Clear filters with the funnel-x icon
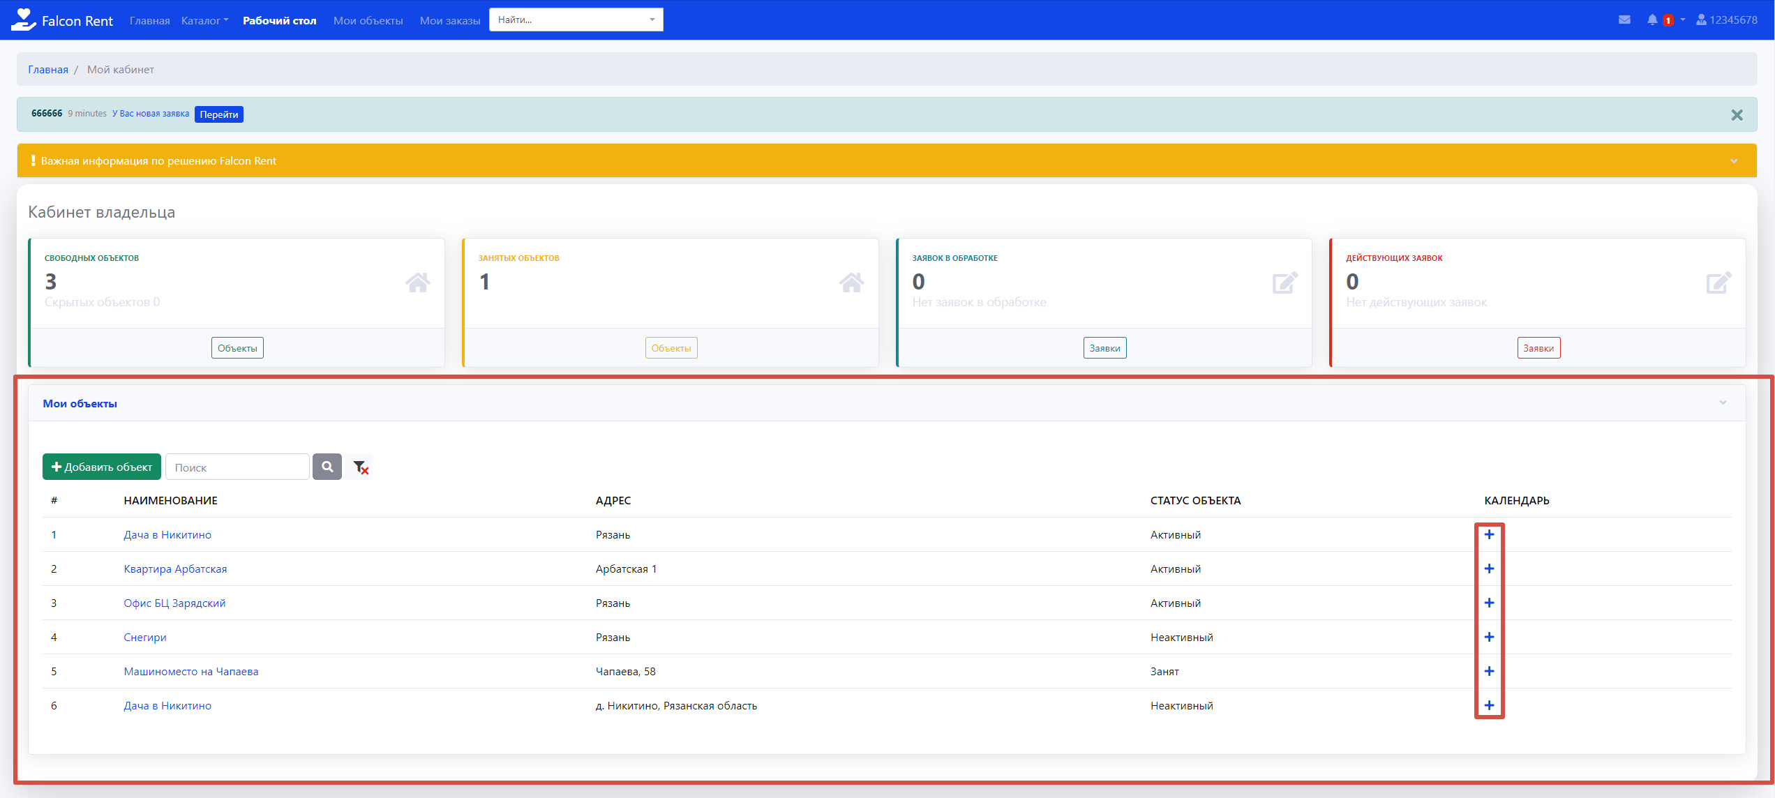 click(360, 467)
